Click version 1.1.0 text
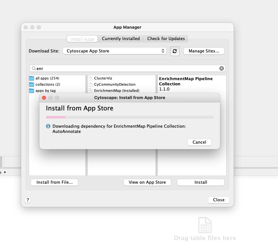The width and height of the screenshot is (278, 243). (164, 89)
